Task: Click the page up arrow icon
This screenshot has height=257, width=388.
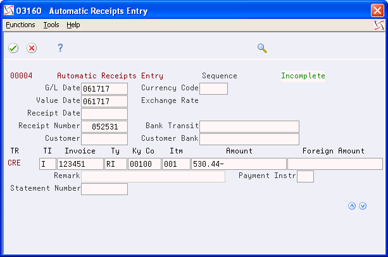Action: click(352, 206)
